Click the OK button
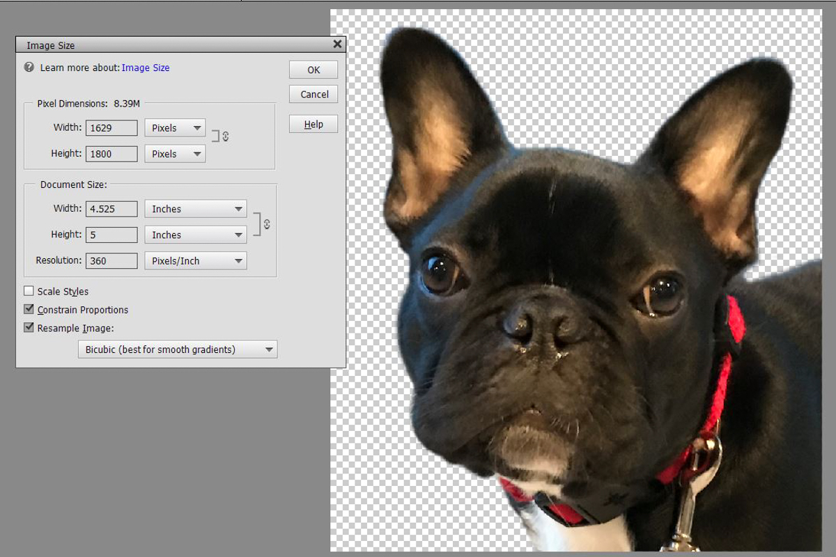This screenshot has height=557, width=836. [x=313, y=70]
